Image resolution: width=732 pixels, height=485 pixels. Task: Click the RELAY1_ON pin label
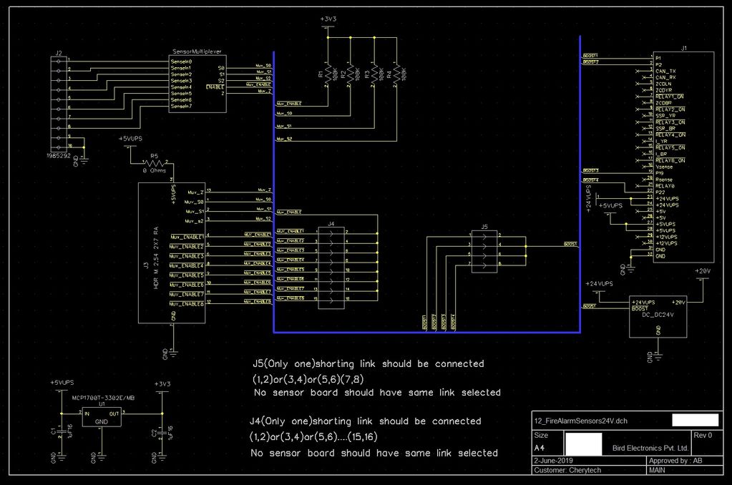click(670, 97)
